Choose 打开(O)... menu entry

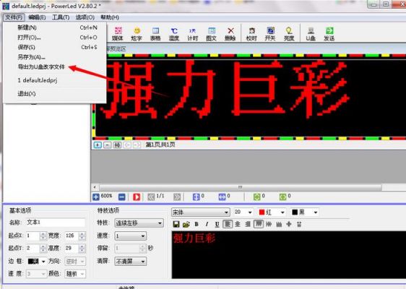click(x=54, y=38)
